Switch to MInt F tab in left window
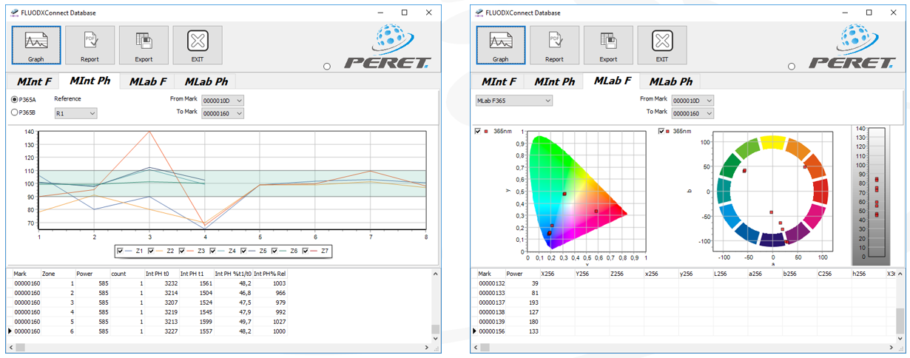Screen dimensions: 910x358 [33, 81]
